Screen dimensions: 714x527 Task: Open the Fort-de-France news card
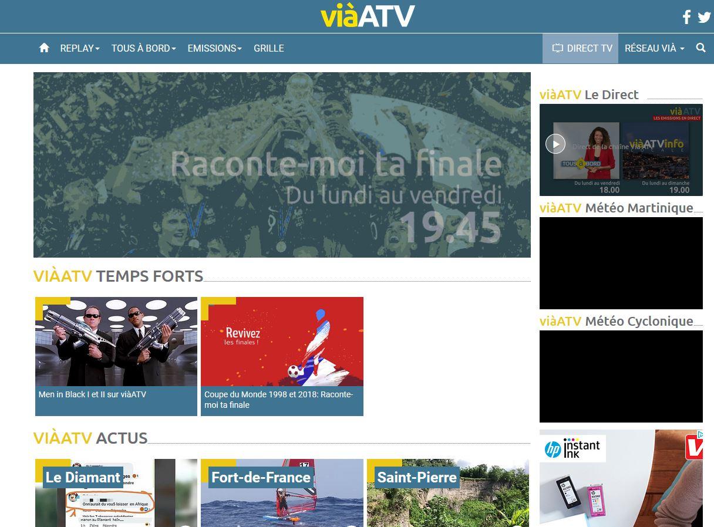[x=282, y=493]
